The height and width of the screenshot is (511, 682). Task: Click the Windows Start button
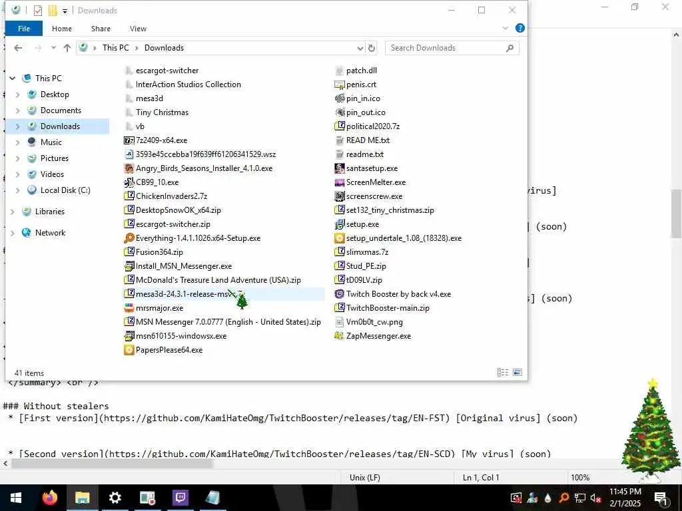16,498
